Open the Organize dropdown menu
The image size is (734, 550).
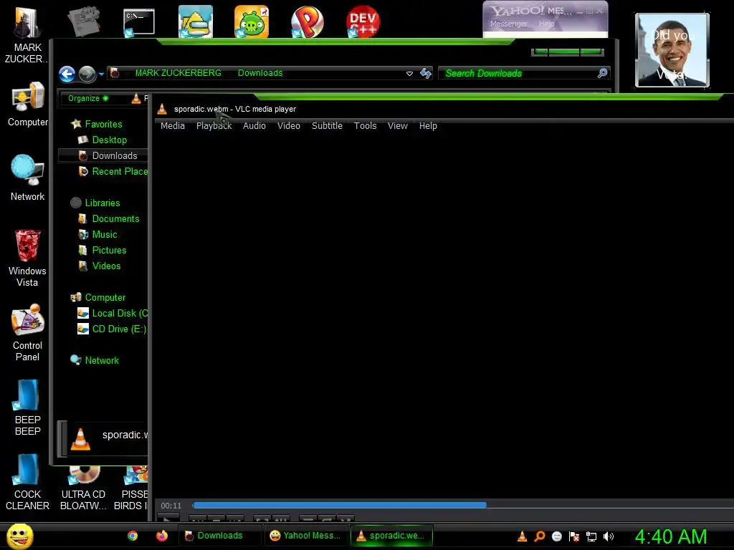(x=88, y=98)
